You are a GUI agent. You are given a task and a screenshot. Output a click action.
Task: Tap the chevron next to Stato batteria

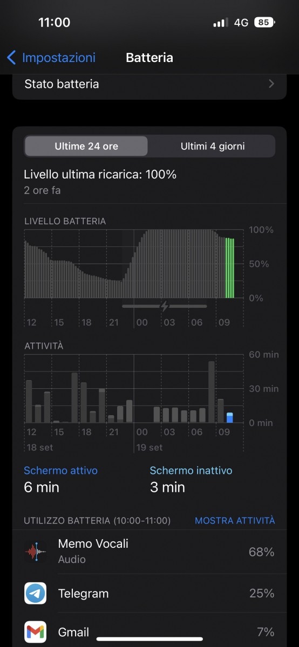click(271, 84)
